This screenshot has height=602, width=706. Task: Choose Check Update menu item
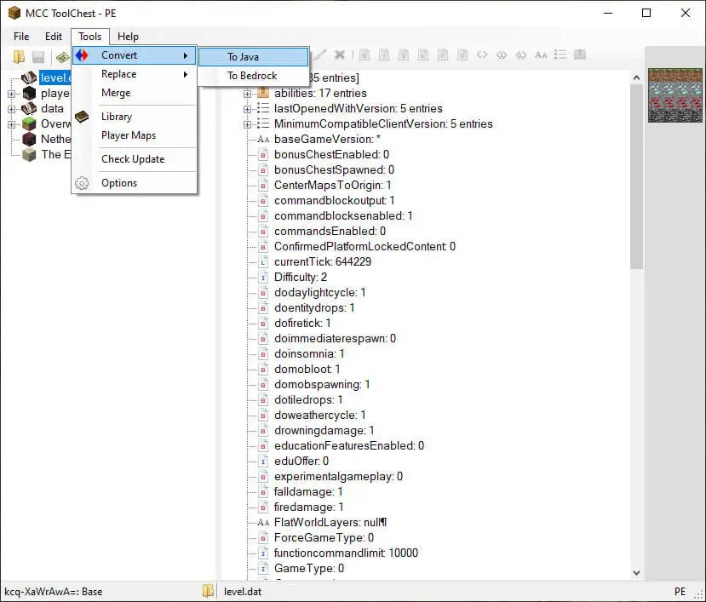(x=135, y=159)
